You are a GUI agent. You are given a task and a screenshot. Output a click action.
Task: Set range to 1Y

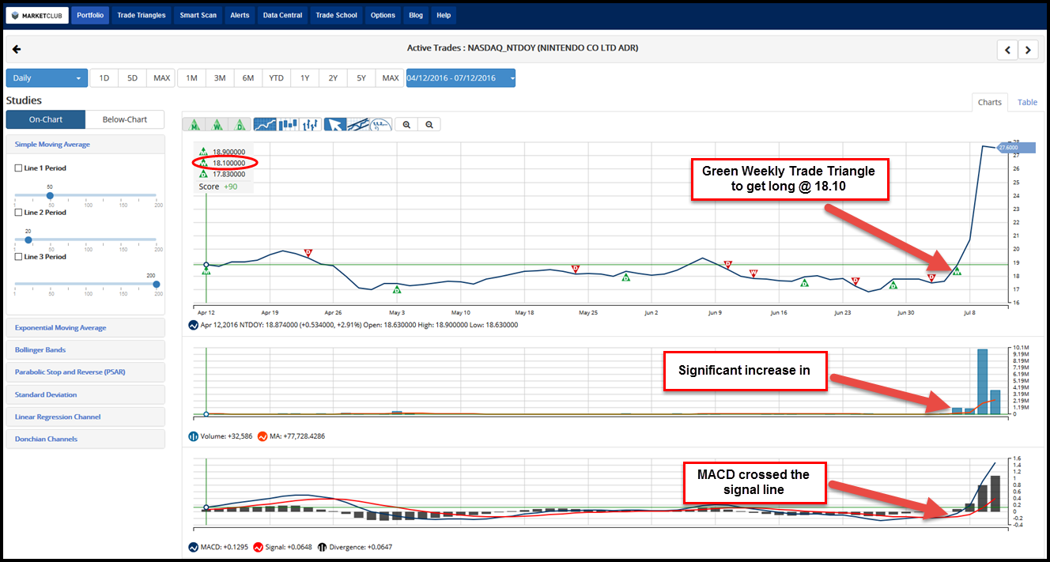(x=305, y=78)
